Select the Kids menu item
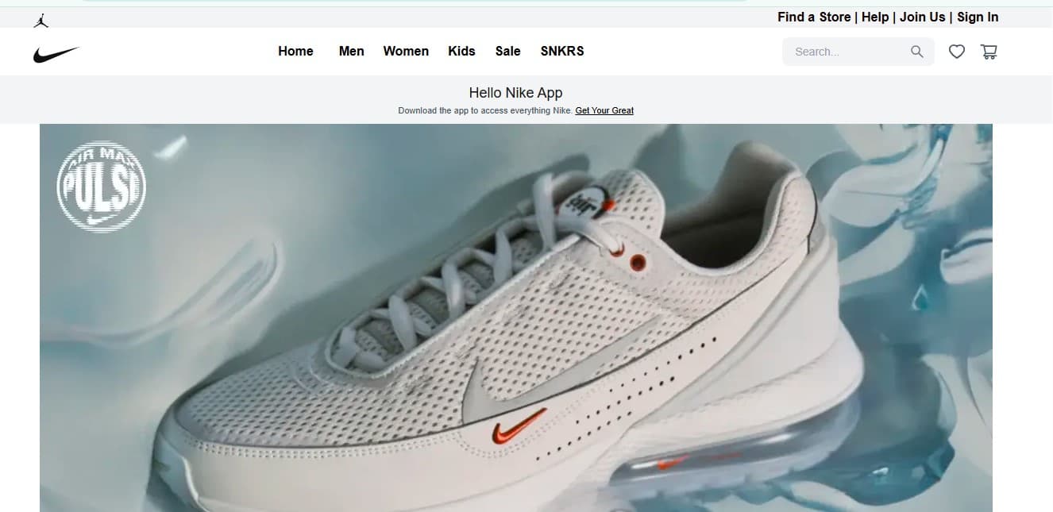Image resolution: width=1053 pixels, height=512 pixels. [461, 51]
